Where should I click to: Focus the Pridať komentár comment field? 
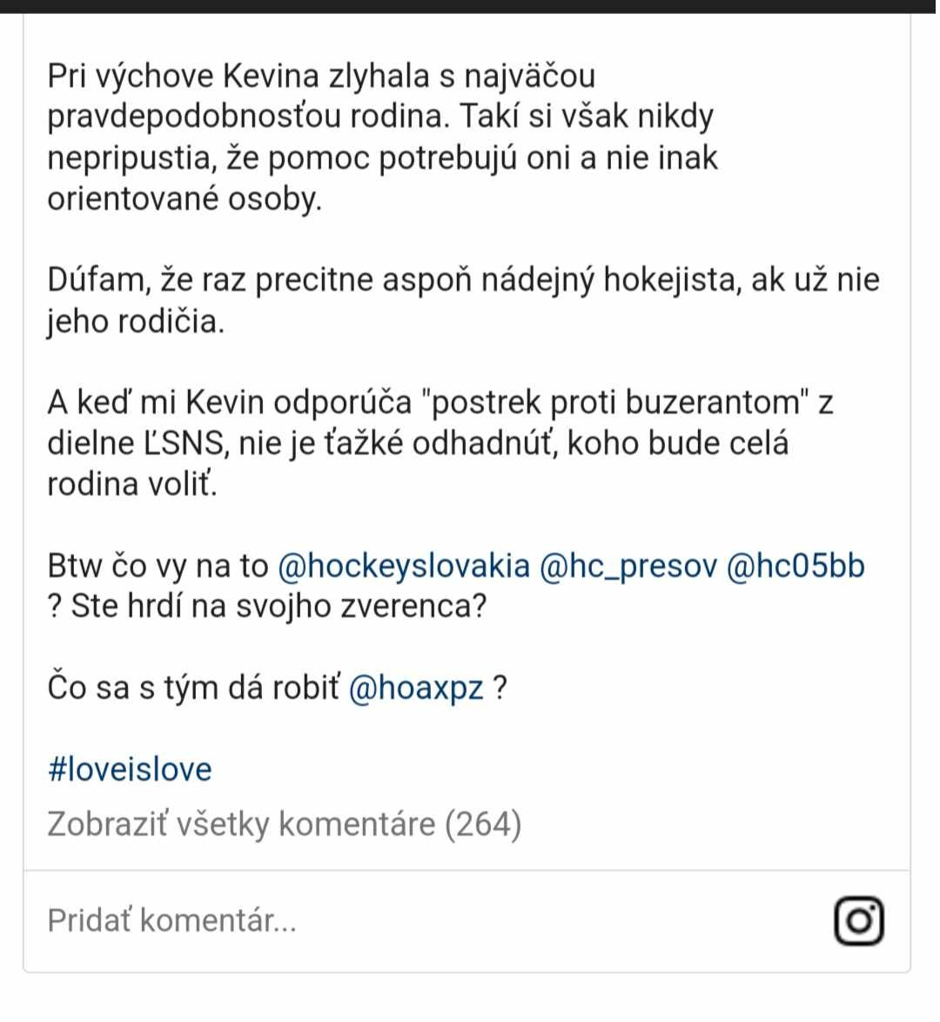click(430, 920)
